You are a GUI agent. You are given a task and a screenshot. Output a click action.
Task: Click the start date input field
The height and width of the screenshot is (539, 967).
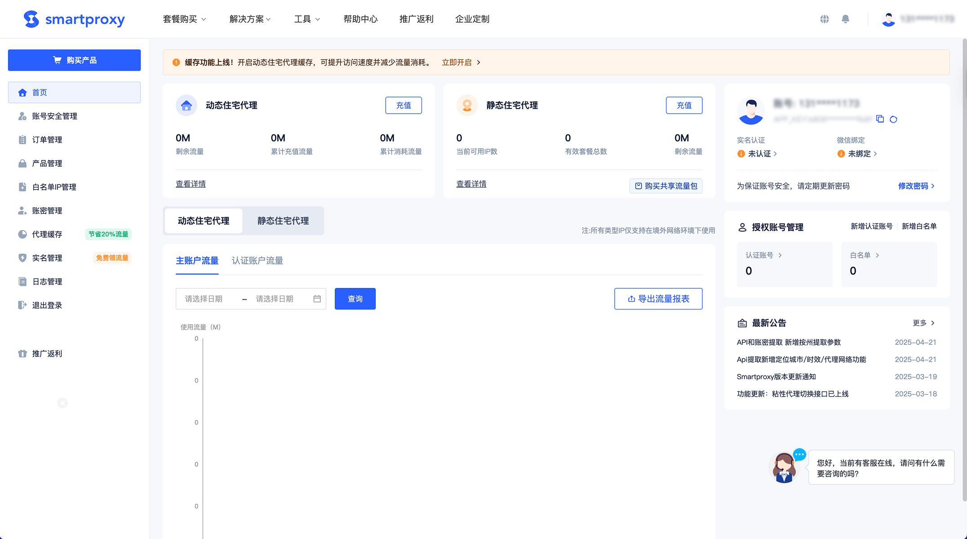[207, 299]
